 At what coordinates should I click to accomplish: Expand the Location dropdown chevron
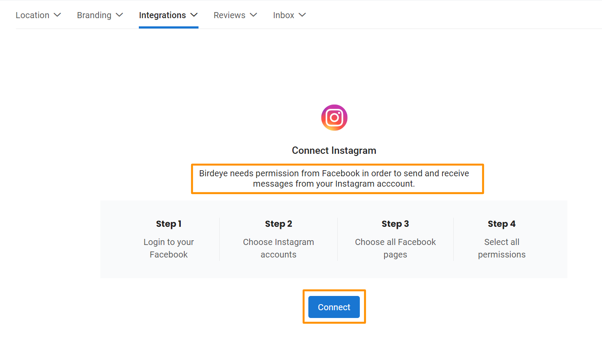click(57, 15)
